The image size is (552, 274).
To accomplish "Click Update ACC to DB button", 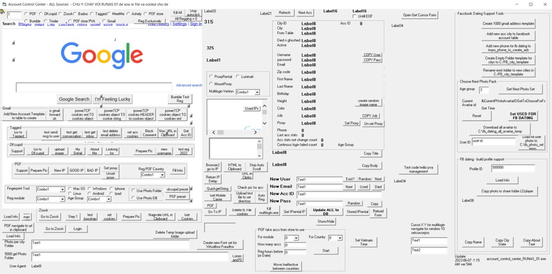I will (x=325, y=212).
